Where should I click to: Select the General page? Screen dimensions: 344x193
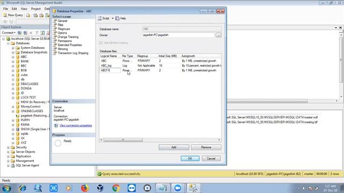[62, 21]
